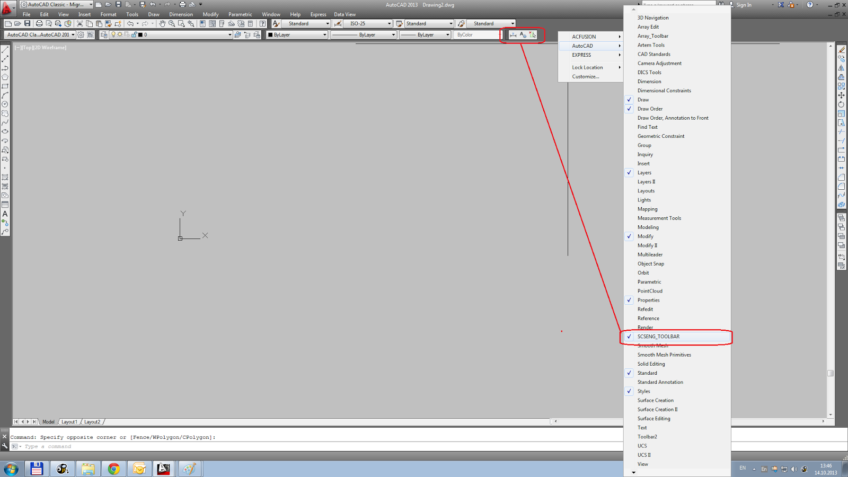Click the command line wrench customize icon

coord(5,446)
